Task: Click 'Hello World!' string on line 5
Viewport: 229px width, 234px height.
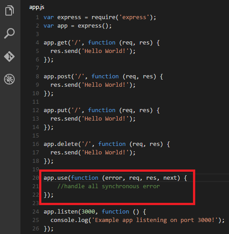Action: pyautogui.click(x=105, y=51)
